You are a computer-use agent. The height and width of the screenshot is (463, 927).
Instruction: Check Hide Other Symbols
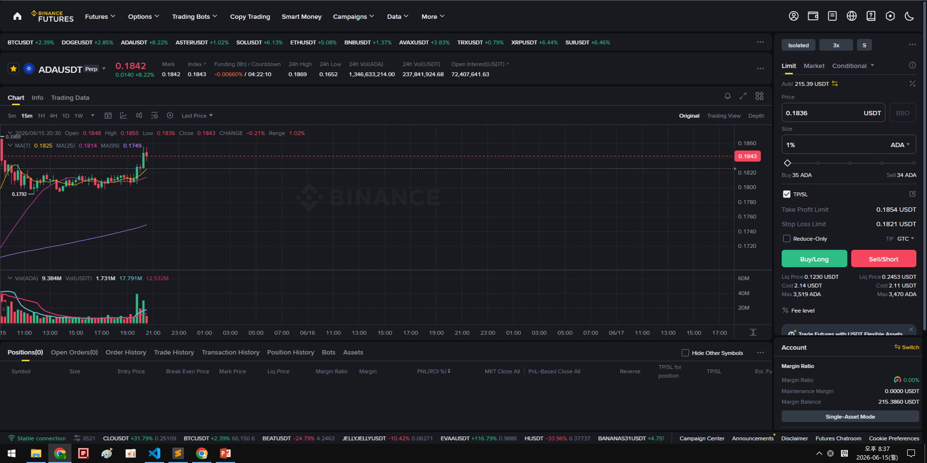pyautogui.click(x=685, y=353)
